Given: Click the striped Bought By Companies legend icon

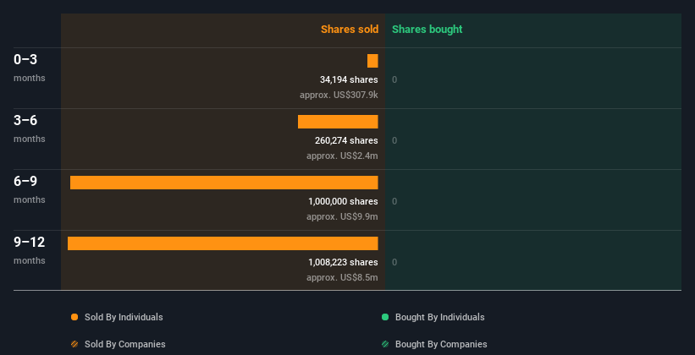Looking at the screenshot, I should click(385, 344).
